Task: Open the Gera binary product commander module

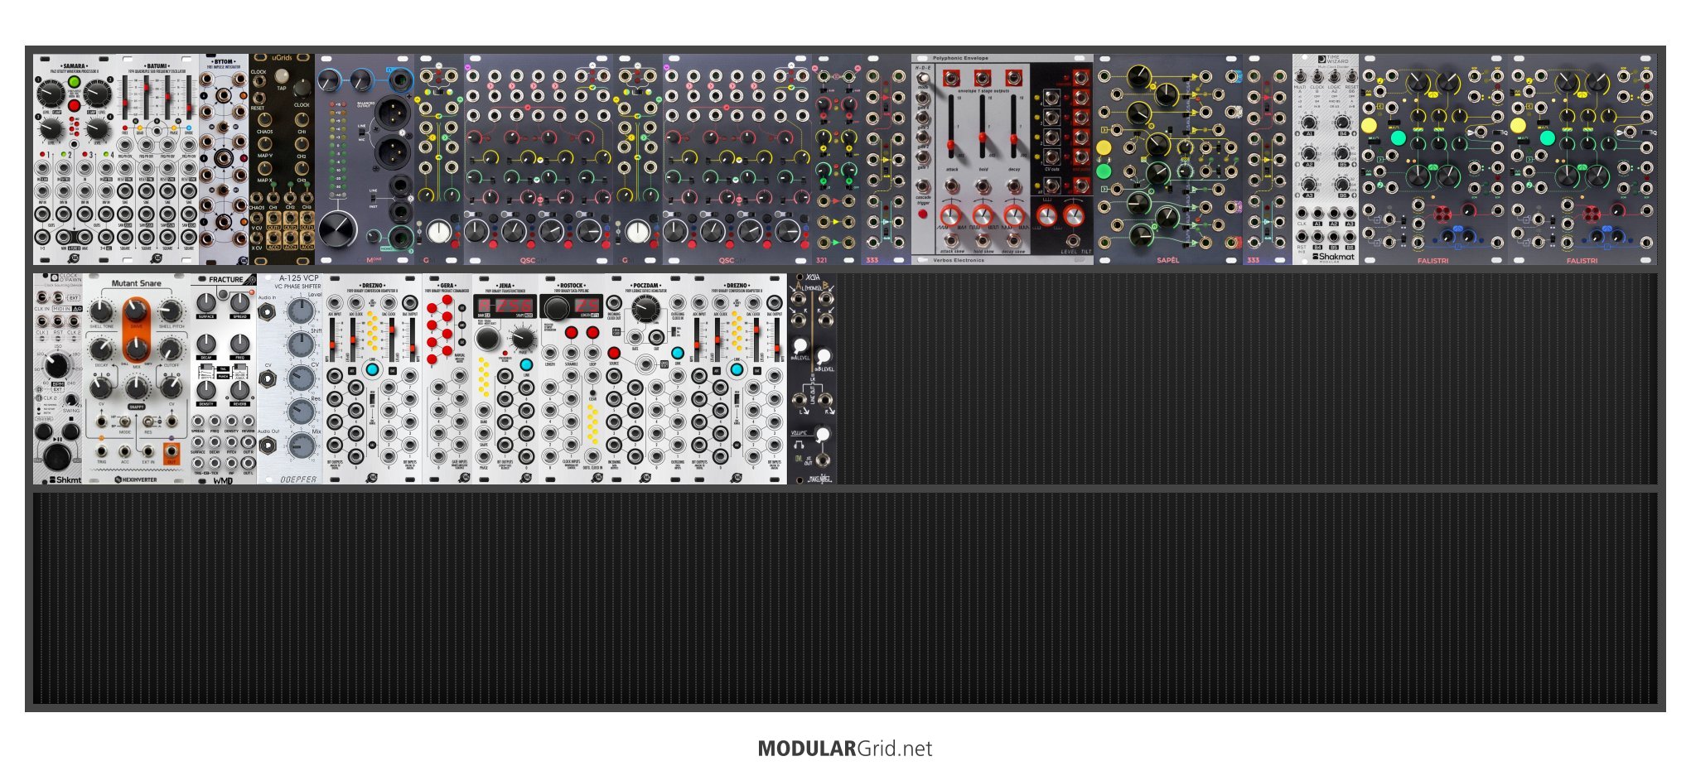Action: tap(447, 378)
